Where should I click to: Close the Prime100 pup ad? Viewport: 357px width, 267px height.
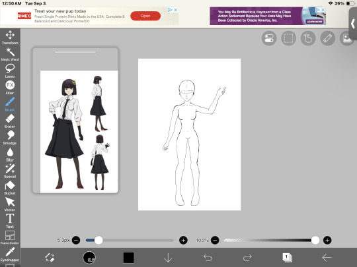click(x=176, y=10)
